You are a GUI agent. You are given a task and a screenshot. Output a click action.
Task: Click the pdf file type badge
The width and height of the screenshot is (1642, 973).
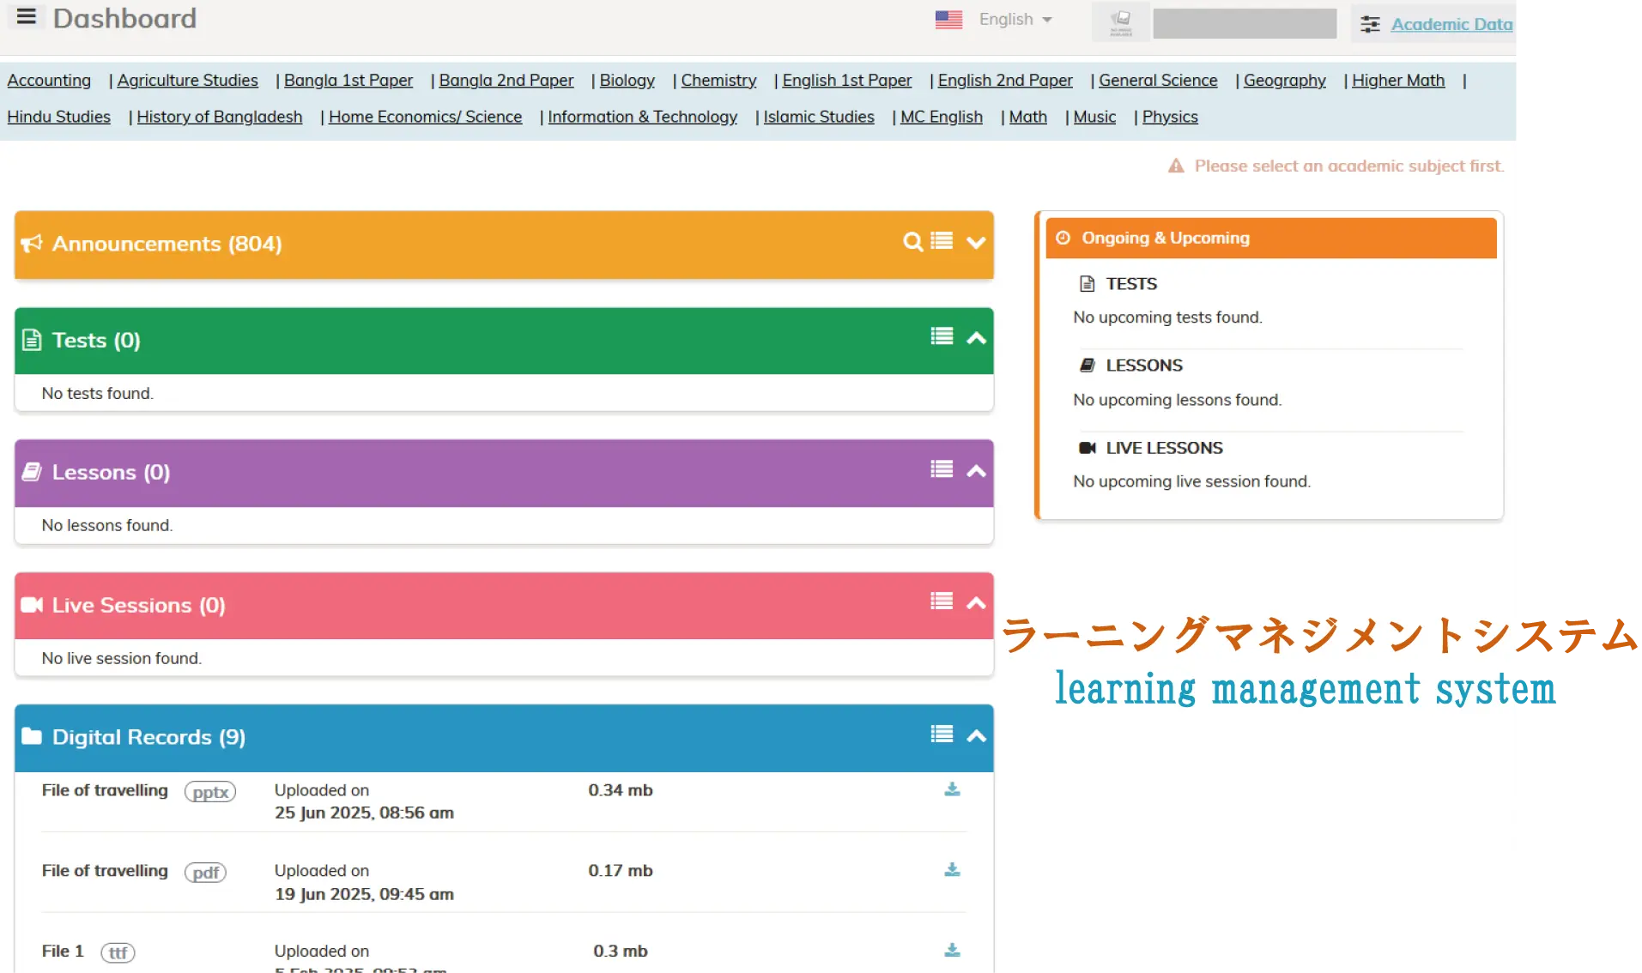click(x=206, y=873)
